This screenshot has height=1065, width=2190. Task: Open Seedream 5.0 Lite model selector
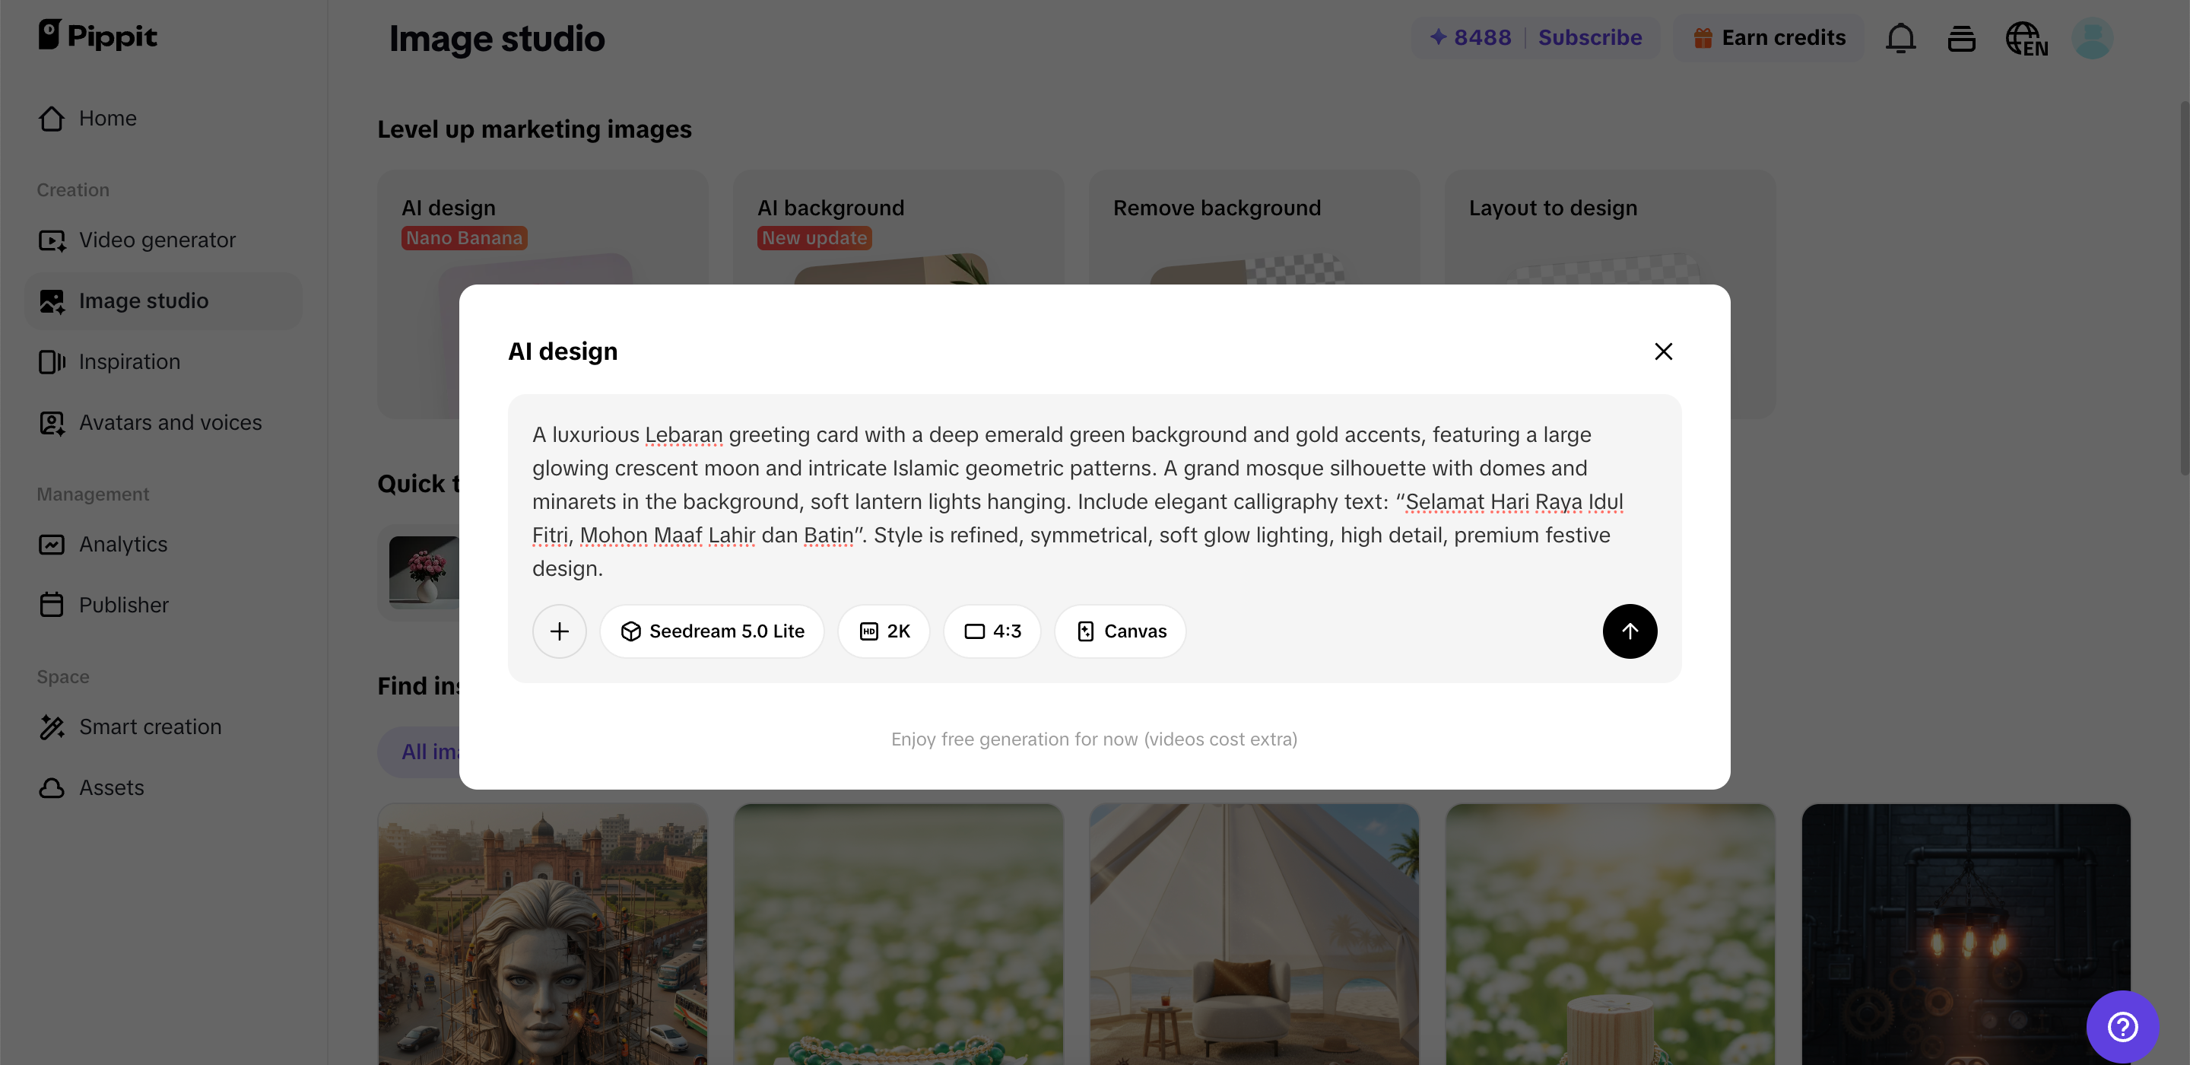(x=712, y=631)
